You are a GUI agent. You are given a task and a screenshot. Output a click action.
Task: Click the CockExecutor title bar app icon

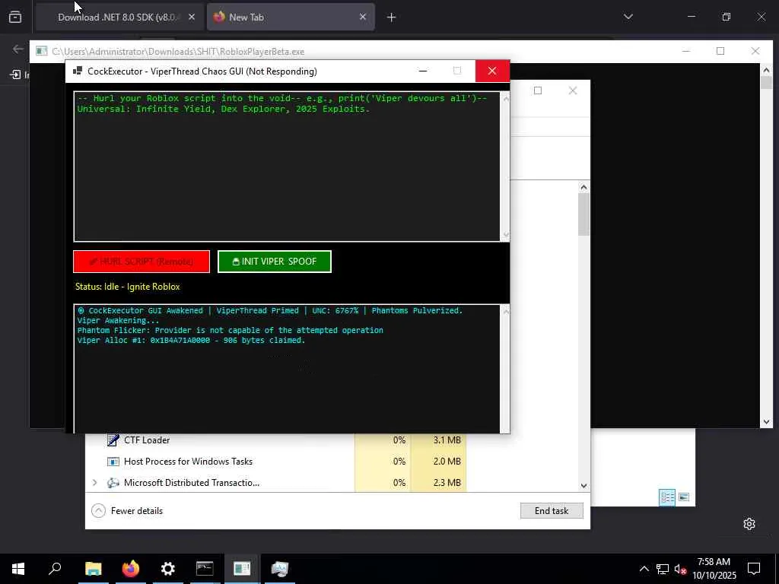[78, 71]
